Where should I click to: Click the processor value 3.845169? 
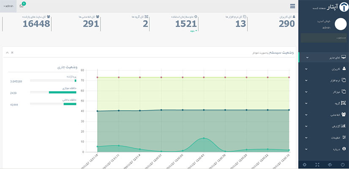pos(16,82)
